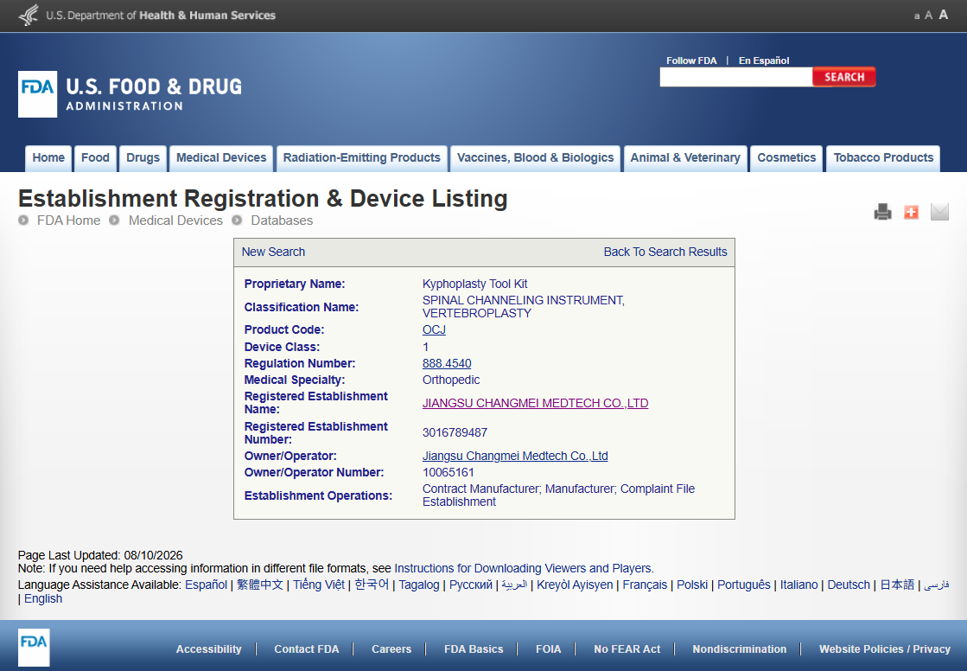967x671 pixels.
Task: Open Jiangsu Changmei Medtech Co.,Ltd owner link
Action: pyautogui.click(x=515, y=456)
